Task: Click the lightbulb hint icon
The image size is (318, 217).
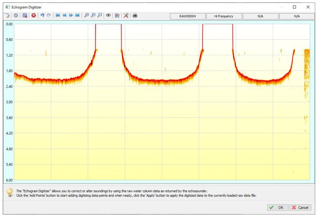Action: pyautogui.click(x=10, y=192)
